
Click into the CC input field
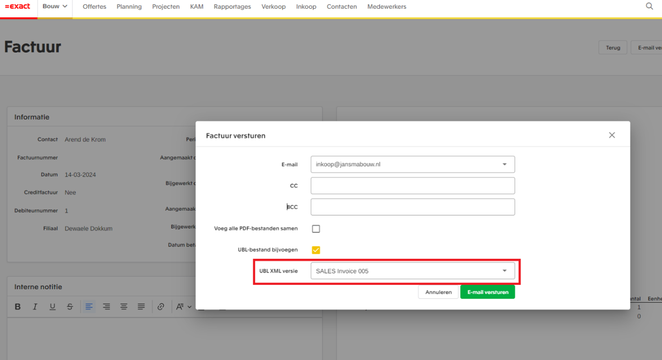413,186
